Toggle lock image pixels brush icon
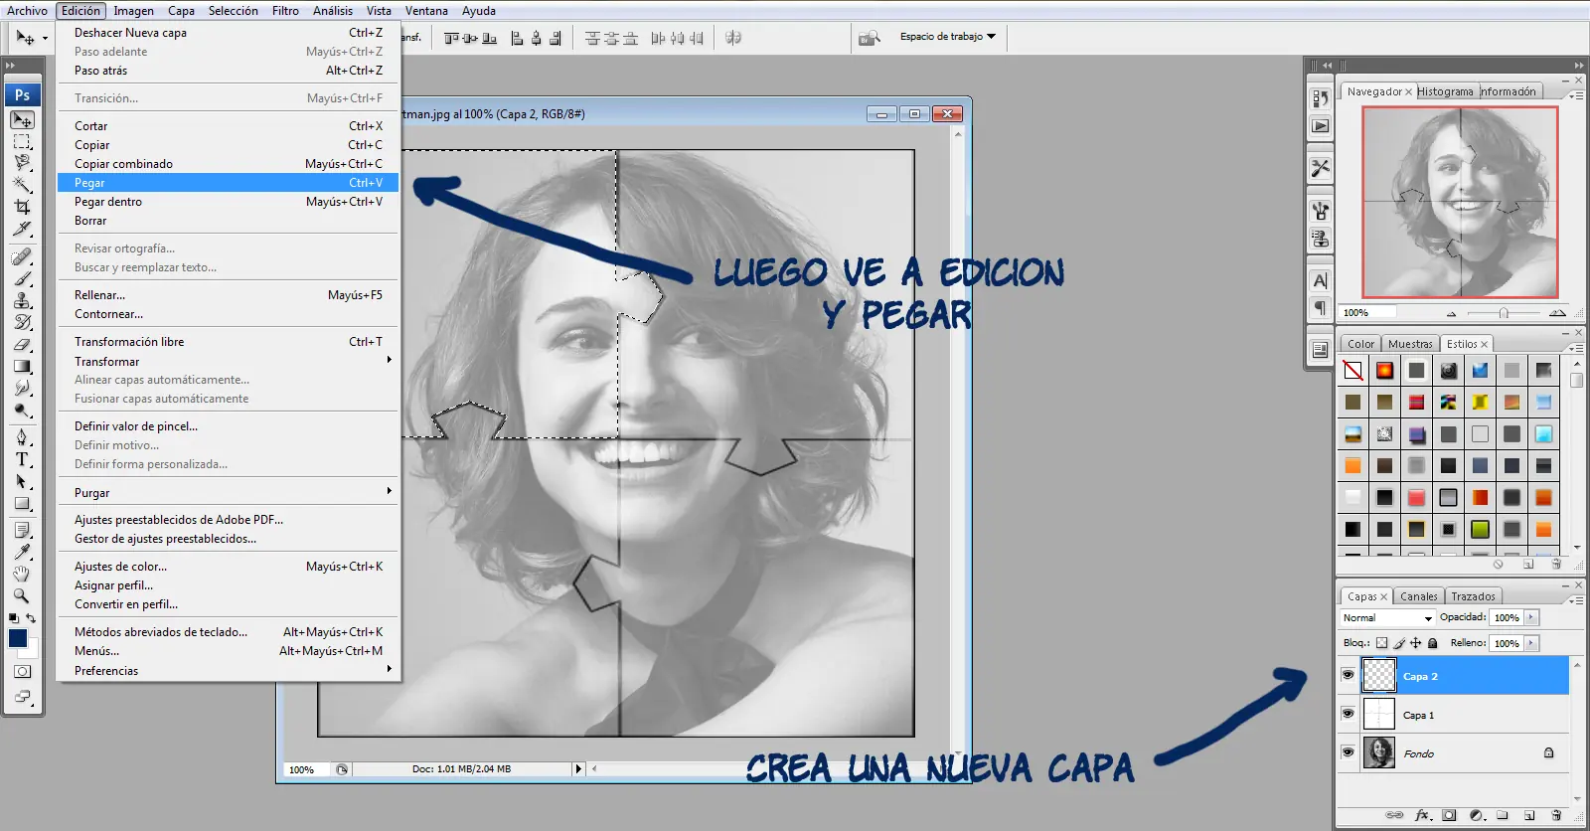Screen dimensions: 1590x831 click(1399, 643)
